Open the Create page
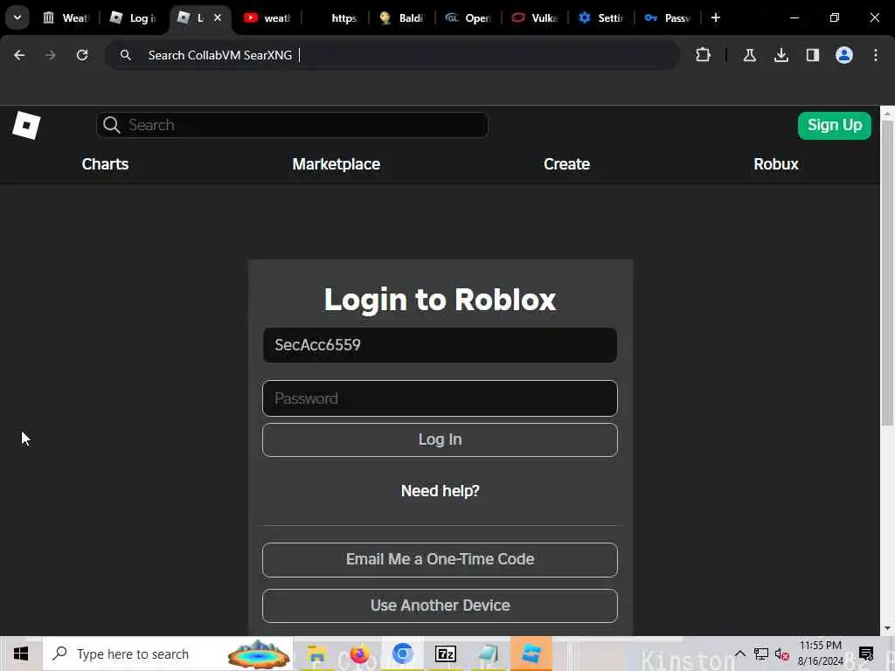 pyautogui.click(x=566, y=164)
